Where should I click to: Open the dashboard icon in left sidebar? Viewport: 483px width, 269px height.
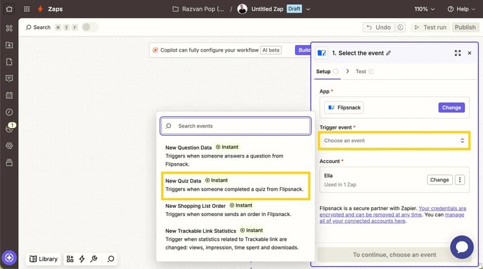[x=9, y=28]
